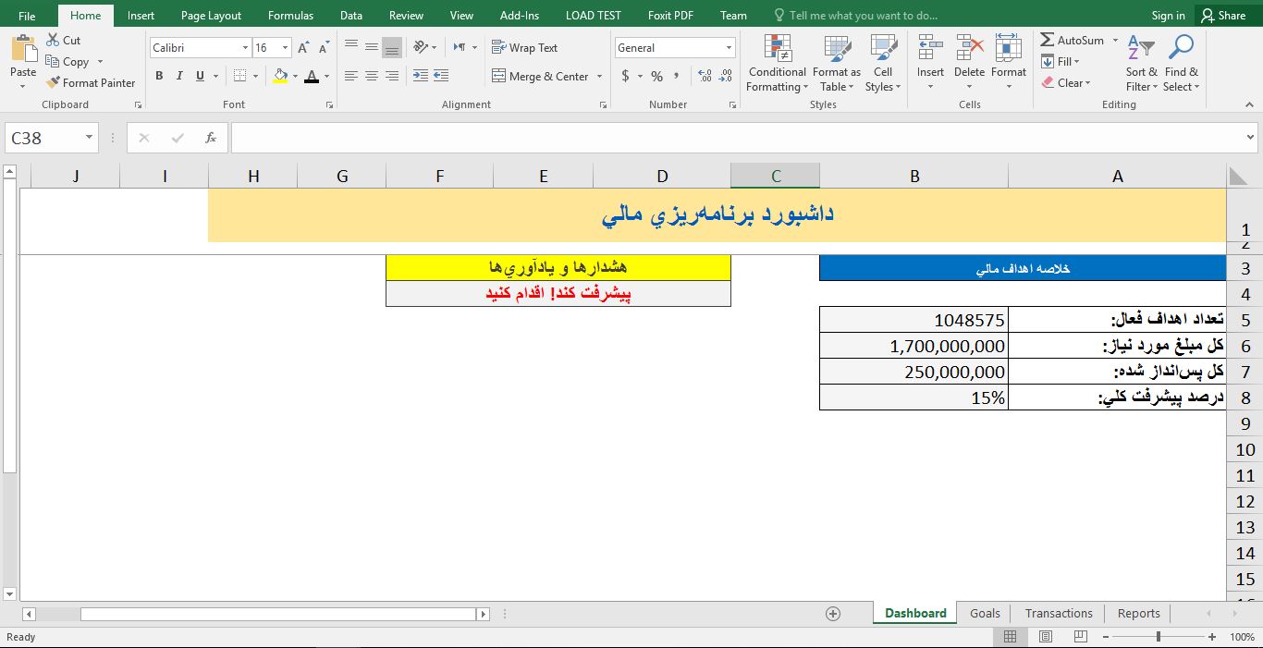This screenshot has width=1263, height=648.
Task: Click the Sort & Filter button
Action: pyautogui.click(x=1140, y=63)
